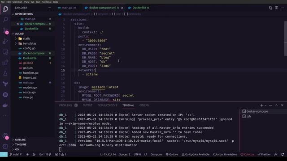
Task: Close the docker-compose.yml editor tab
Action: point(122,8)
